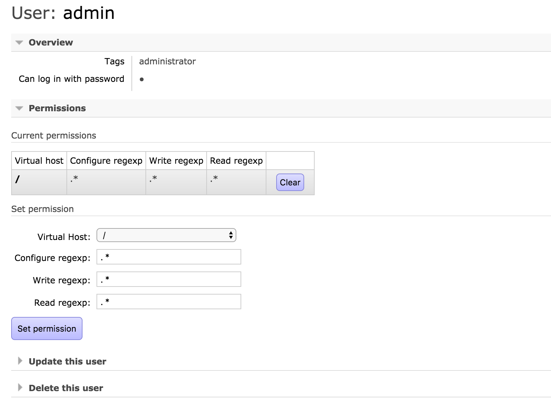551x403 pixels.
Task: Focus the Configure regexp text field
Action: click(x=169, y=257)
